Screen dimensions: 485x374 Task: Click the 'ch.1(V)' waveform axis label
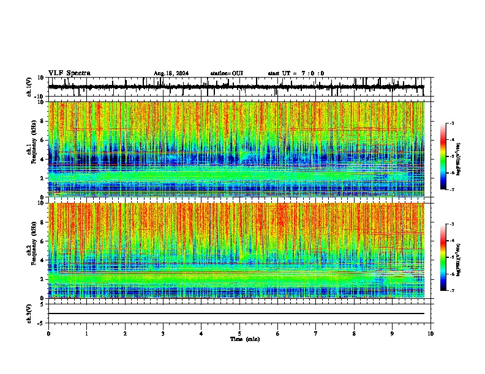pyautogui.click(x=29, y=87)
